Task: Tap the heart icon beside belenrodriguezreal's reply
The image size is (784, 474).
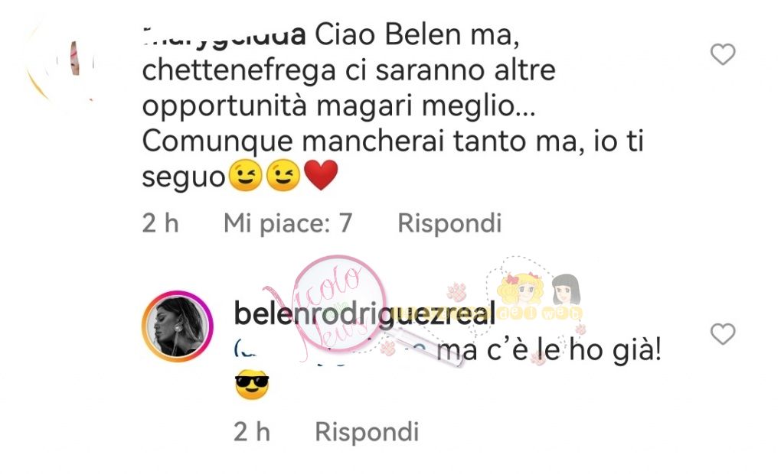Action: pyautogui.click(x=723, y=333)
